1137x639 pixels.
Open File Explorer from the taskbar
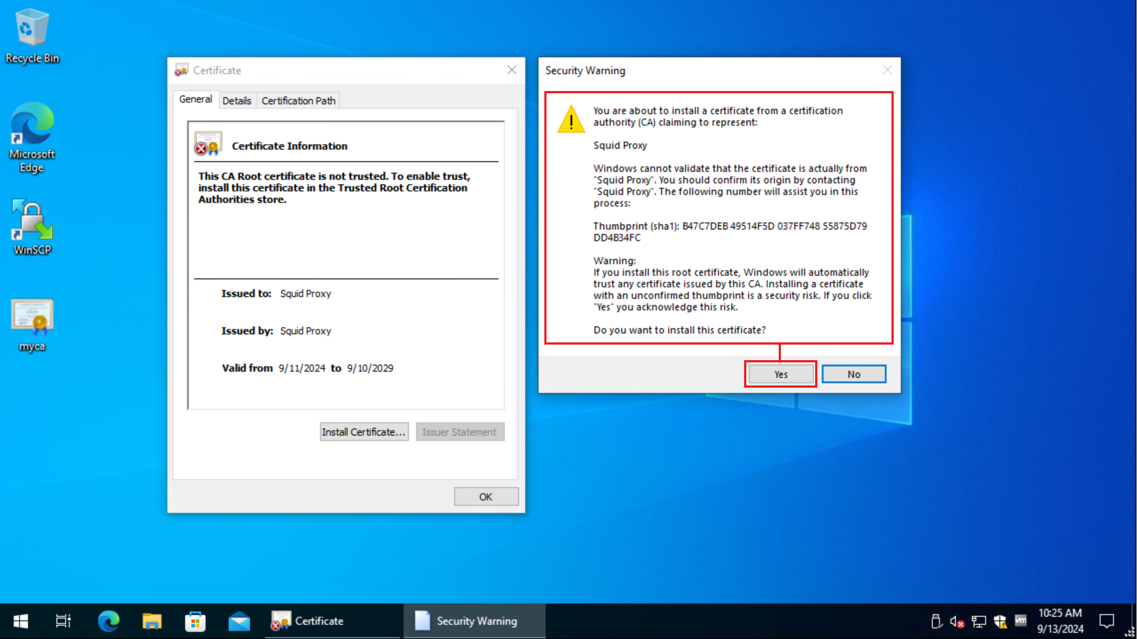(x=152, y=621)
